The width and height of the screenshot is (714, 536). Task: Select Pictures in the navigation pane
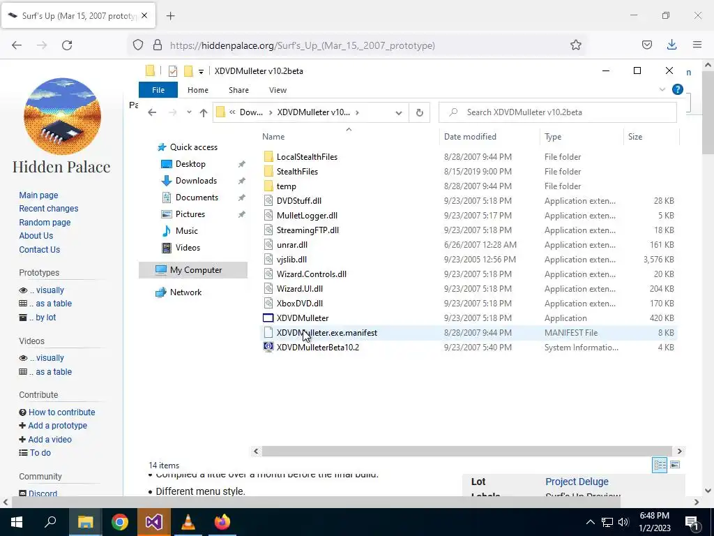point(190,214)
